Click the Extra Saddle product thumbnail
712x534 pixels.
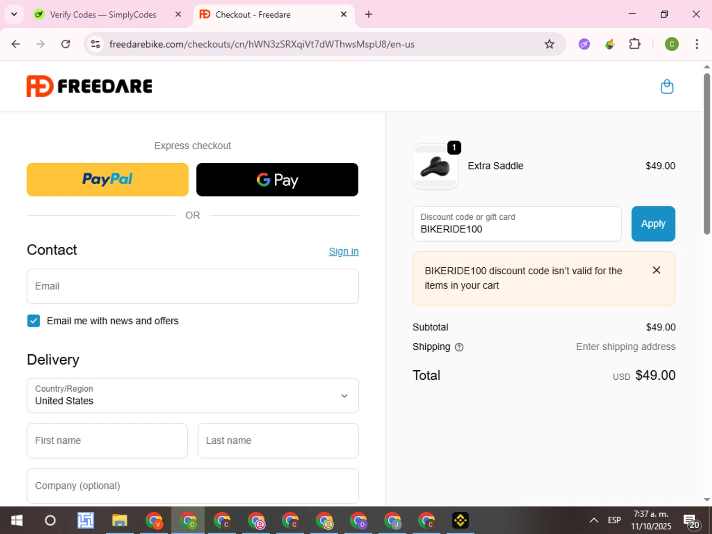(x=435, y=167)
